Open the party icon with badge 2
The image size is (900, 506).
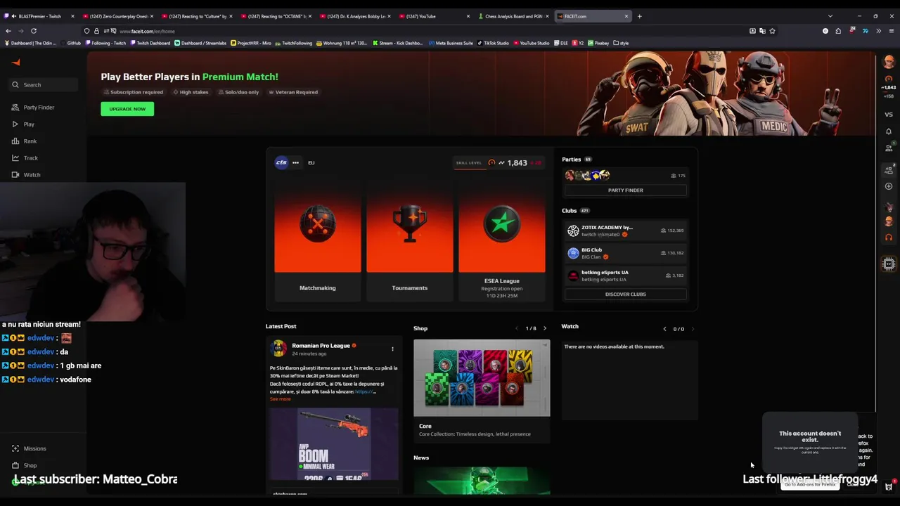click(889, 170)
